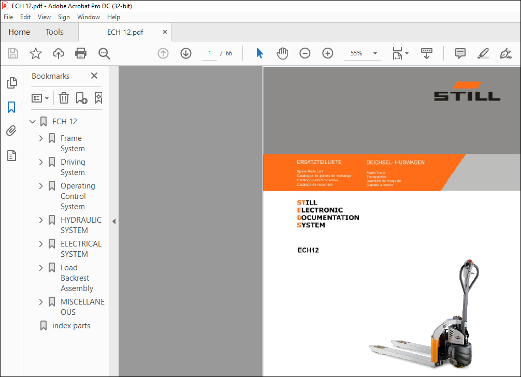Collapse the ECH 12 bookmark
The image size is (521, 377).
[x=33, y=122]
